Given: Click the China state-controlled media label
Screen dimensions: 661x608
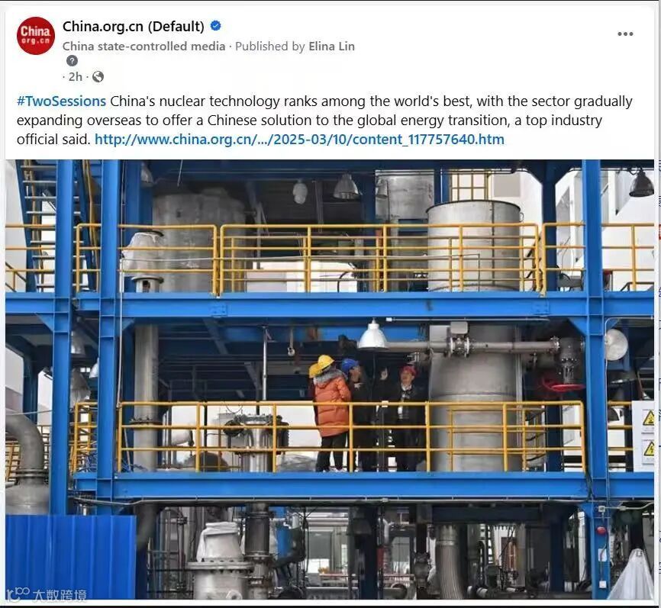Looking at the screenshot, I should [143, 47].
